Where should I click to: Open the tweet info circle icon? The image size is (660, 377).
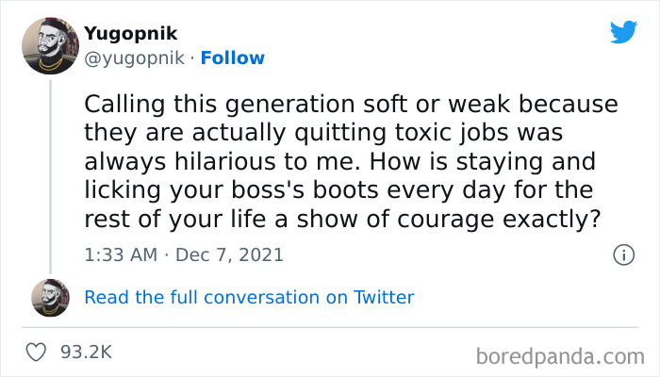(621, 254)
